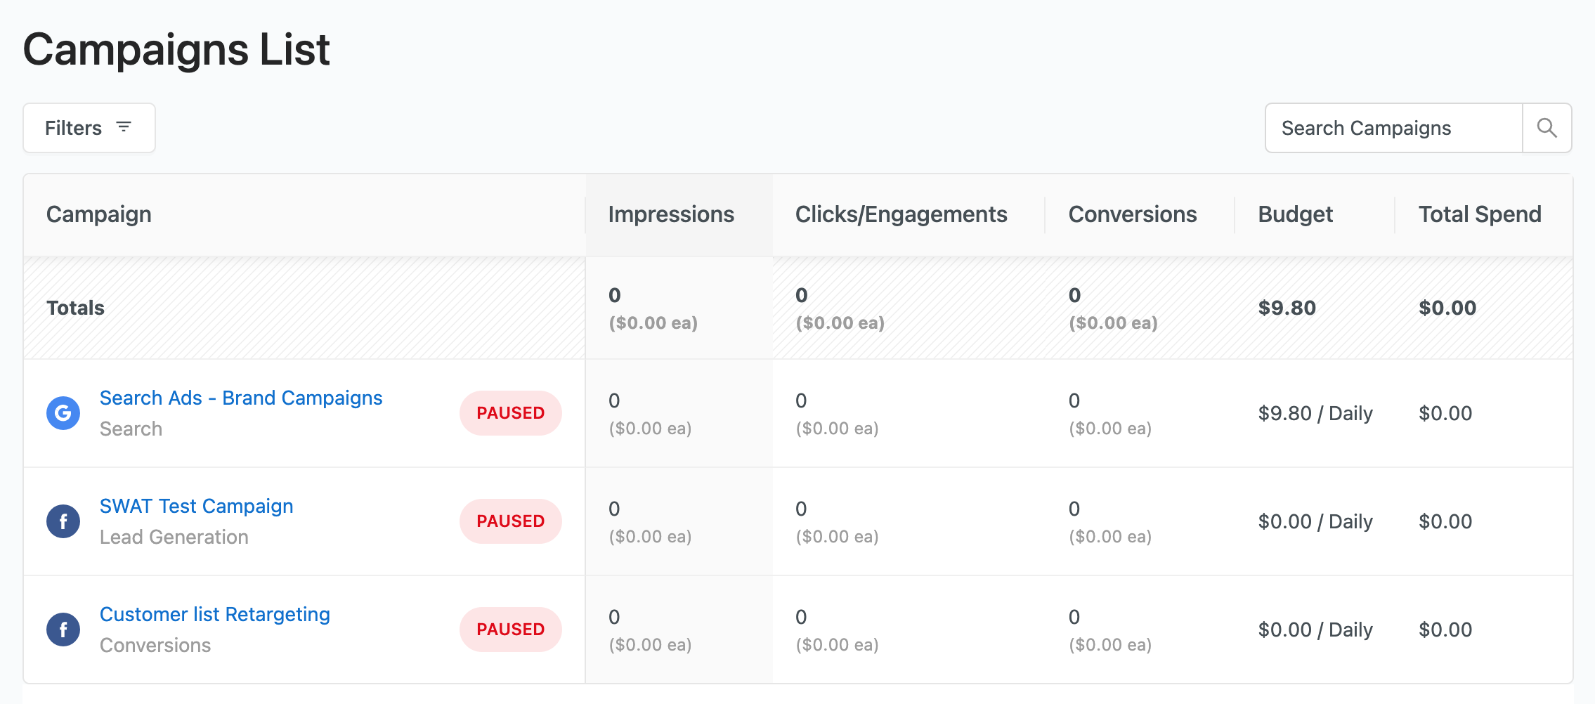Type in the Search Campaigns field
This screenshot has height=704, width=1595.
click(x=1393, y=128)
